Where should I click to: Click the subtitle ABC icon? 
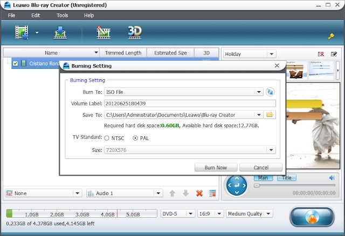tap(9, 193)
